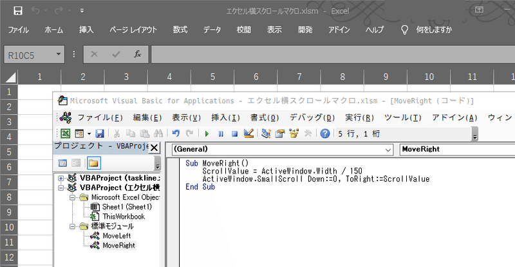Image resolution: width=515 pixels, height=267 pixels.
Task: Switch to the 挿入 ribbon tab in Excel
Action: [x=86, y=30]
